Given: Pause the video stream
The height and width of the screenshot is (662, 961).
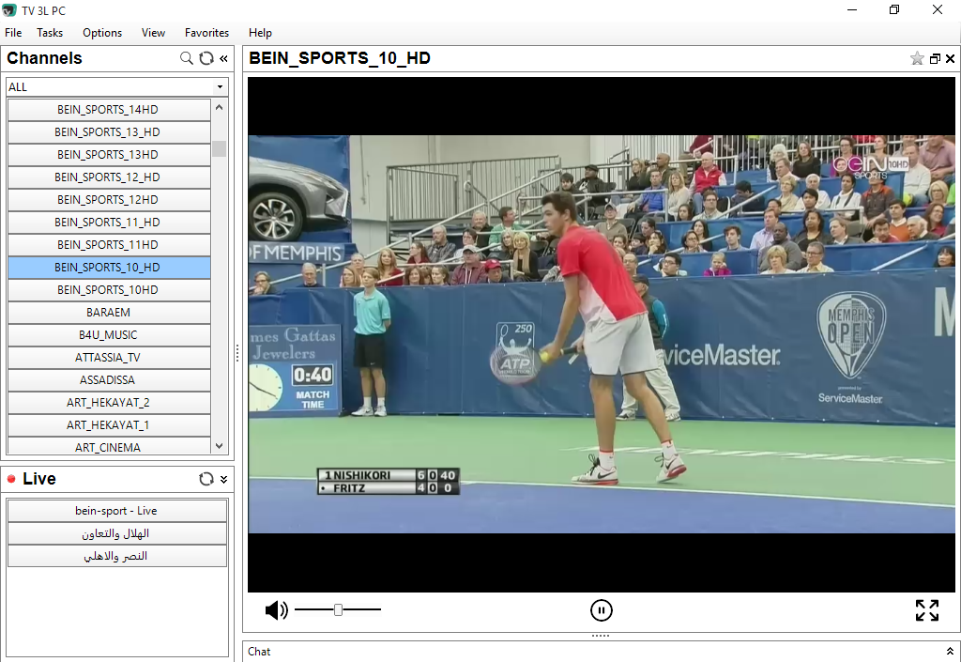Looking at the screenshot, I should 602,610.
